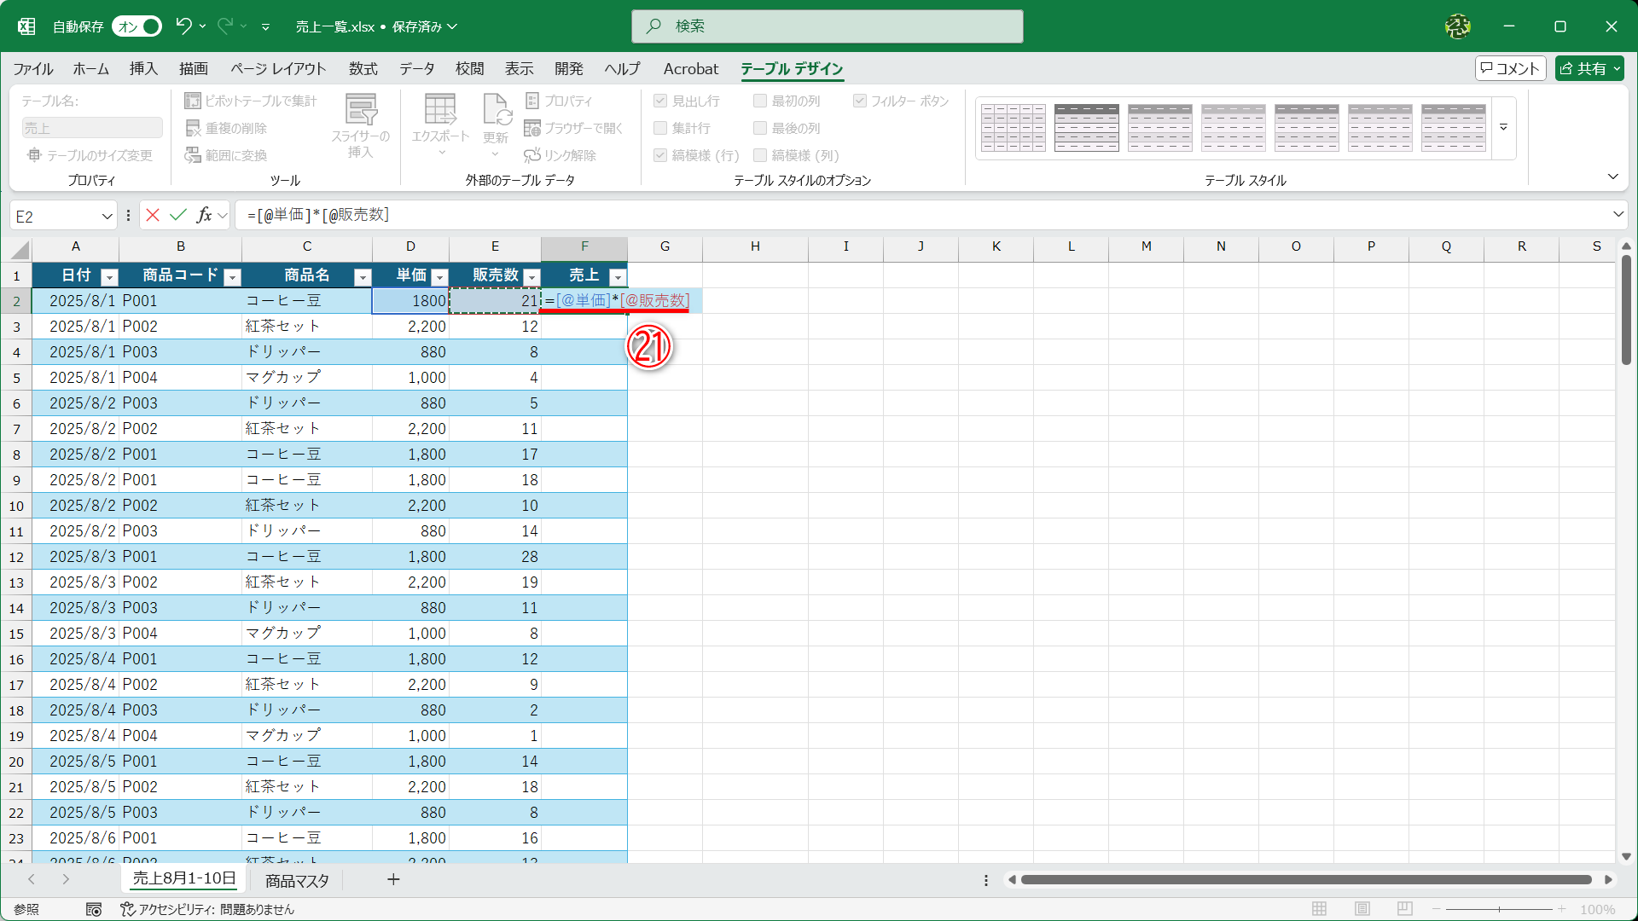Open the ホーム ribbon tab

(x=90, y=69)
